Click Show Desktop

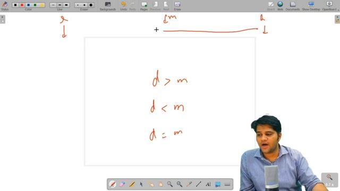pyautogui.click(x=311, y=6)
